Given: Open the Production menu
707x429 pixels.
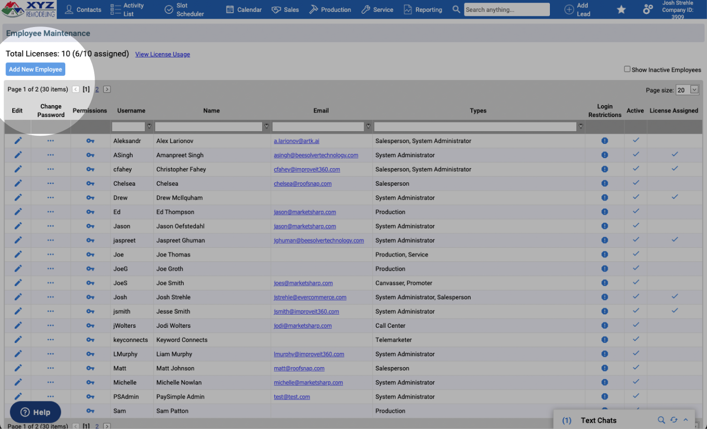Looking at the screenshot, I should tap(330, 9).
